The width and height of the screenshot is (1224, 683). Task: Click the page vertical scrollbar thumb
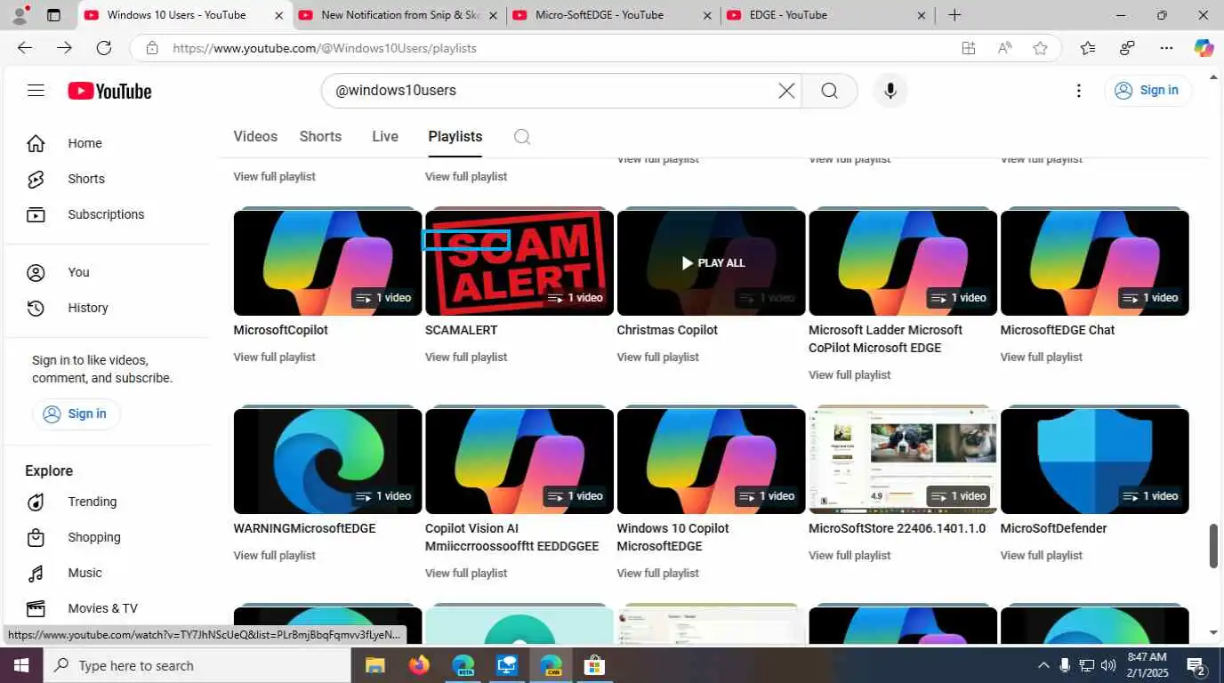tap(1212, 546)
